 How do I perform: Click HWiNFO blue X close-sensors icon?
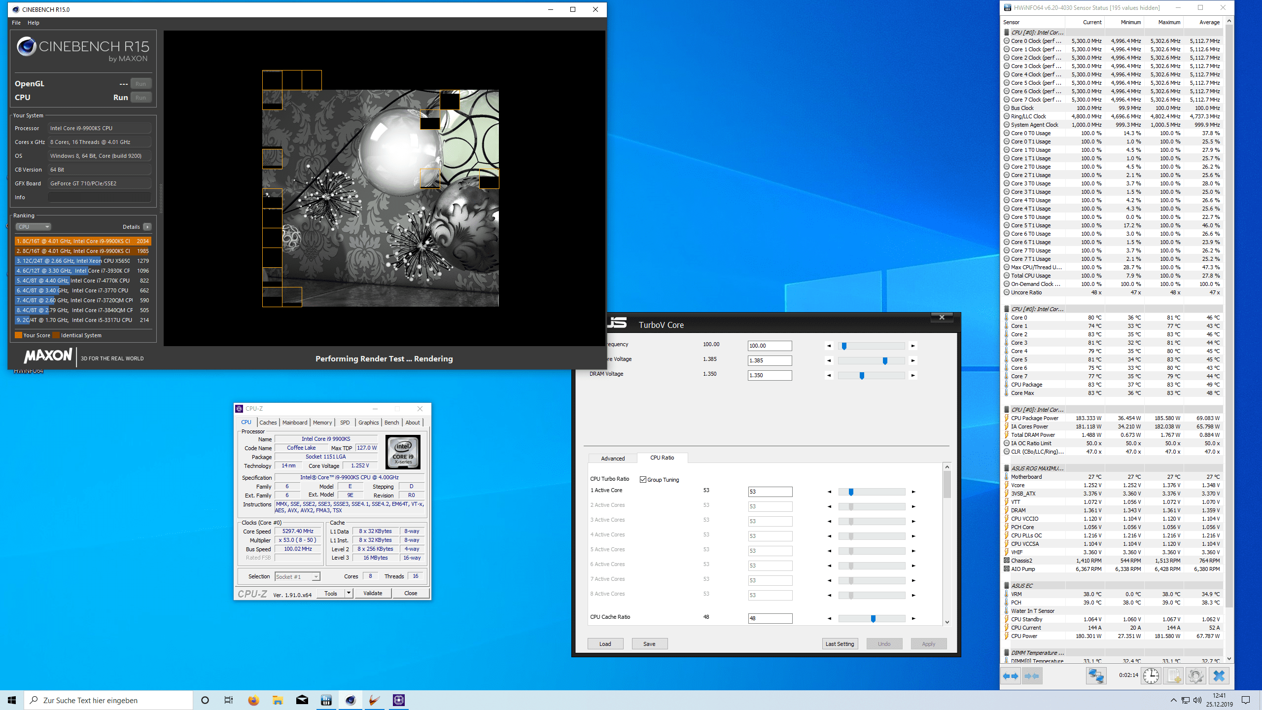coord(1219,675)
